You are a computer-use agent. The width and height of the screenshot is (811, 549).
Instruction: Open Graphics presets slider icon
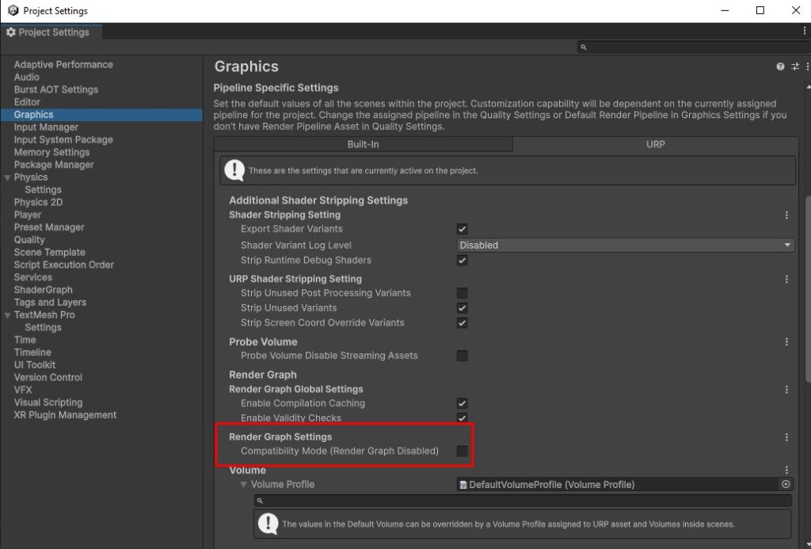795,67
